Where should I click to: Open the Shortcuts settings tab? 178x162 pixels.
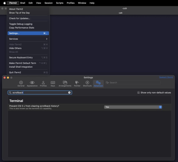(87, 84)
